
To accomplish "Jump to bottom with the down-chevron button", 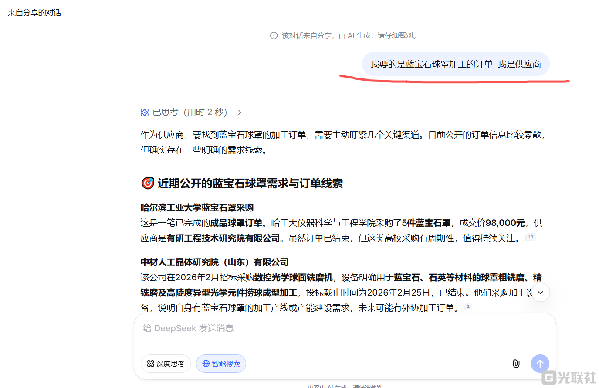I will pos(540,292).
